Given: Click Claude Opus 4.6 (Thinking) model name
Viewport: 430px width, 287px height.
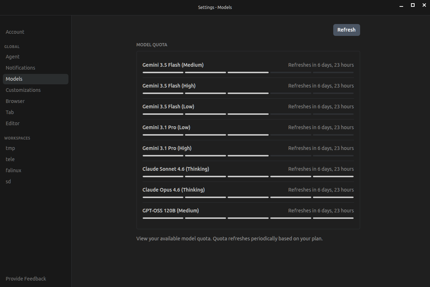Looking at the screenshot, I should (x=174, y=190).
